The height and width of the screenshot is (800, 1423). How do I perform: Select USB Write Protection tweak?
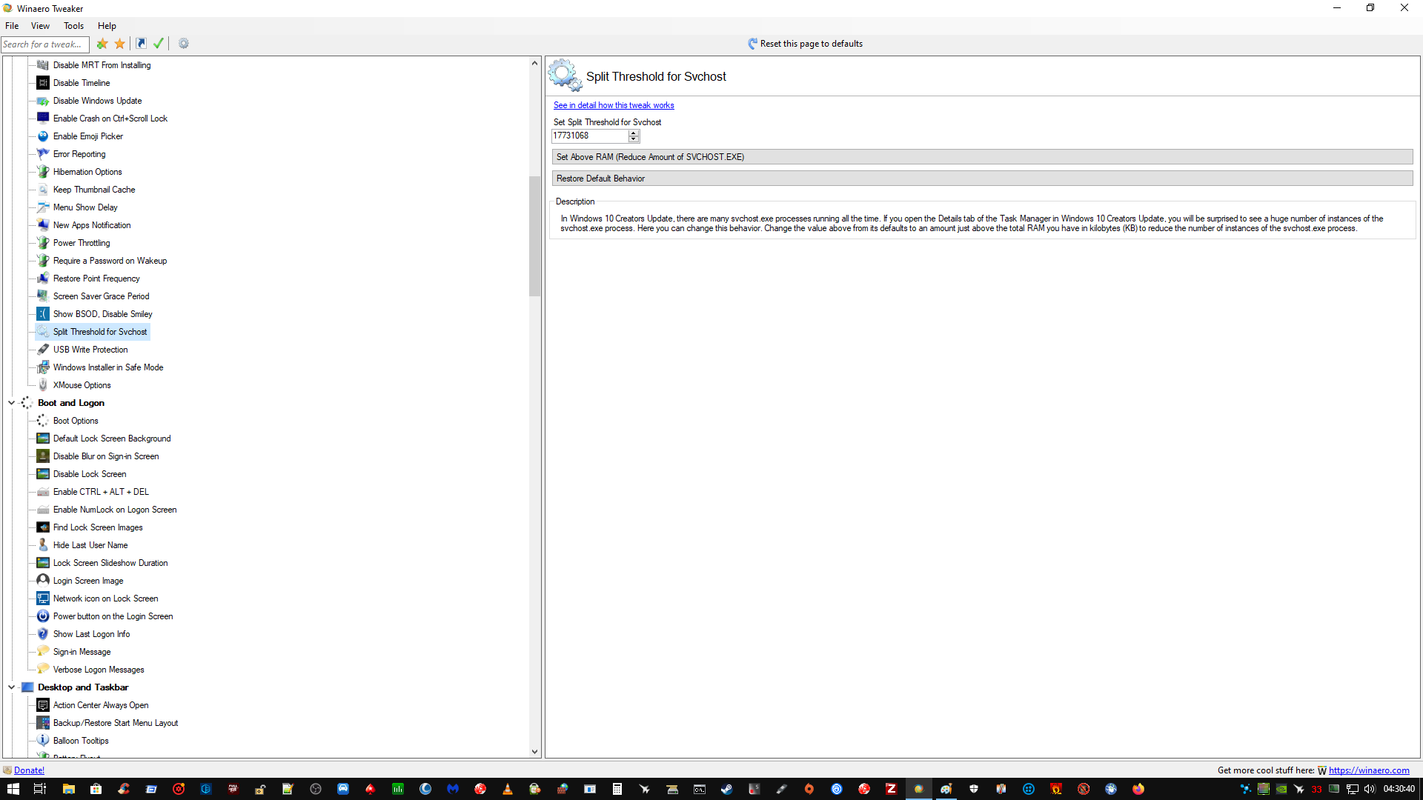coord(90,350)
